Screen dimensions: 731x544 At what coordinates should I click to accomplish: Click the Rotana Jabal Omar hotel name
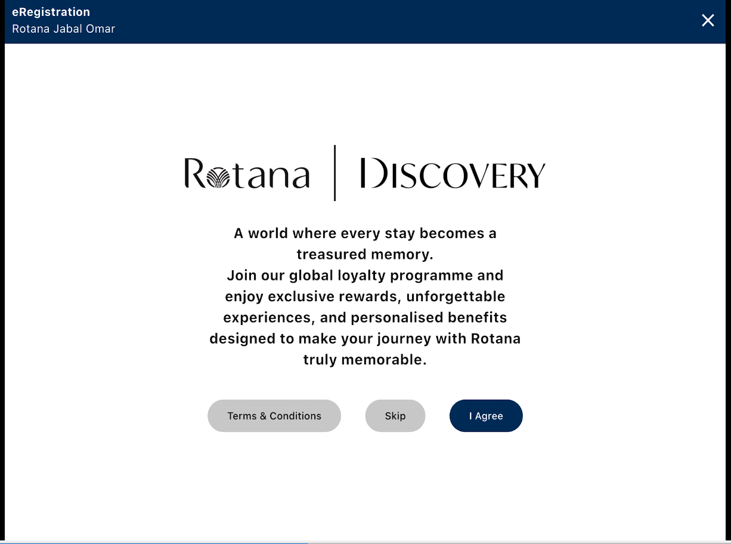click(63, 29)
